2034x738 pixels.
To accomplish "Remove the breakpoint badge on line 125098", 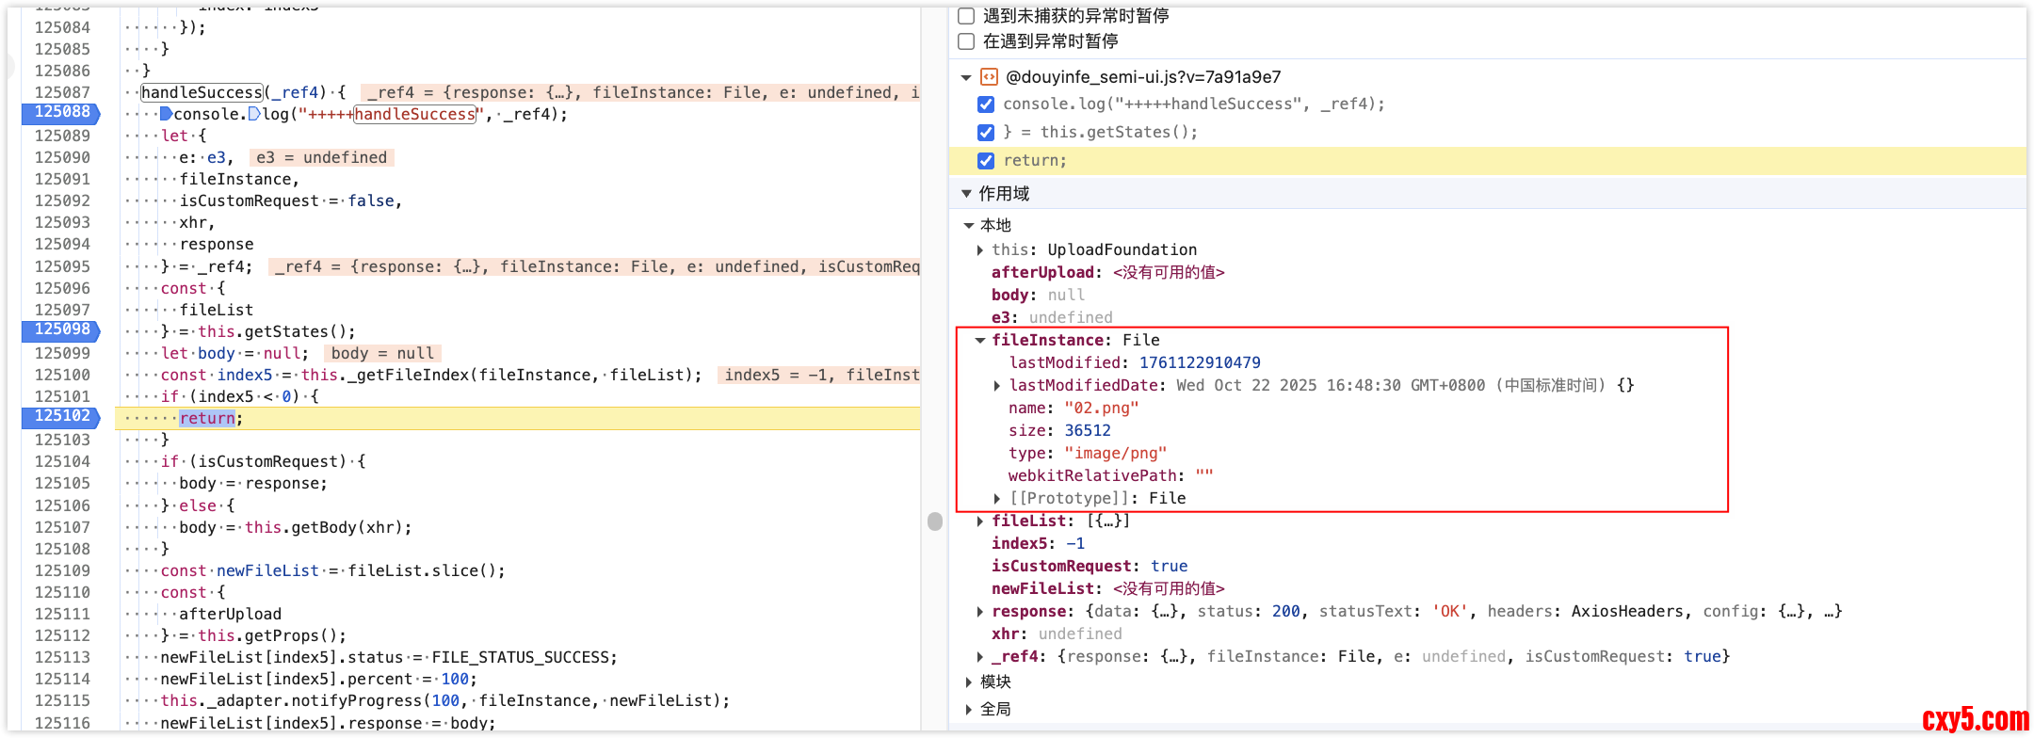I will 61,330.
